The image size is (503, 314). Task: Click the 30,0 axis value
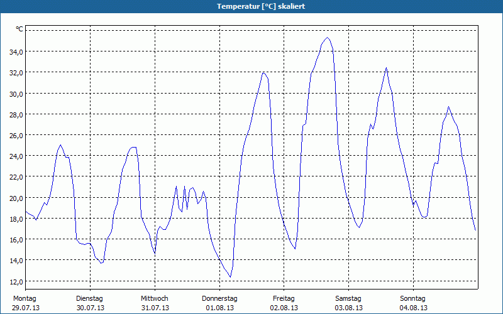click(16, 94)
